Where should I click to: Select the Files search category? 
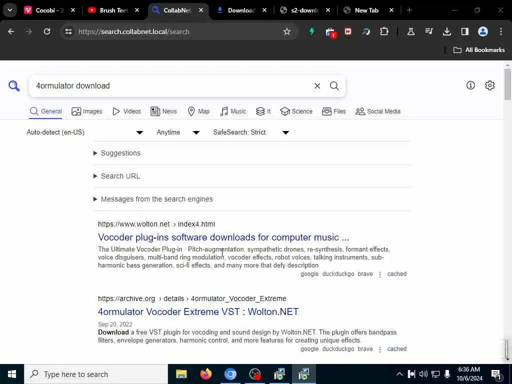(333, 111)
